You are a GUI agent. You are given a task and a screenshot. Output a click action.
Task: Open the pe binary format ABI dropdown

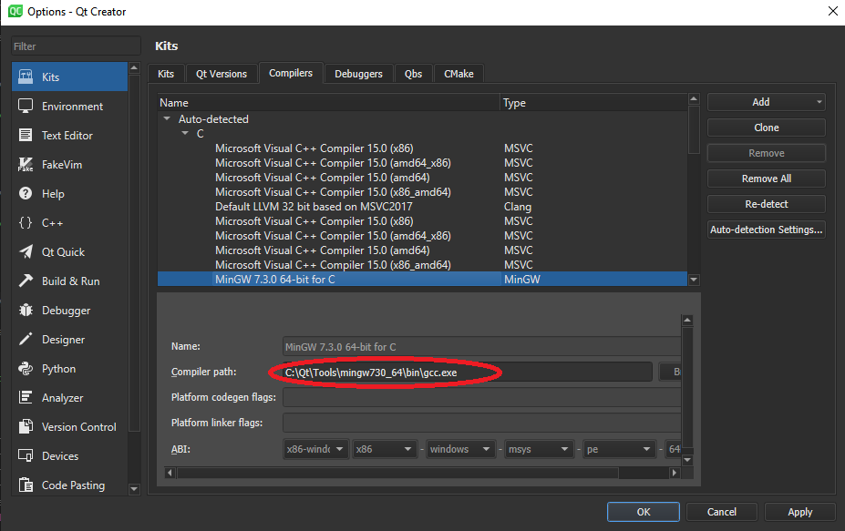click(x=619, y=449)
